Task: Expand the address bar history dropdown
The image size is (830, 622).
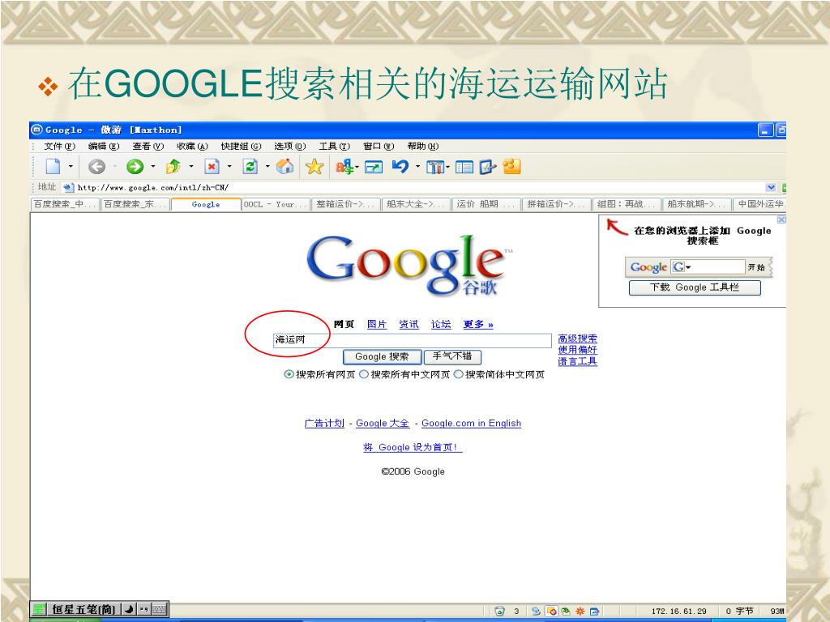Action: coord(771,187)
